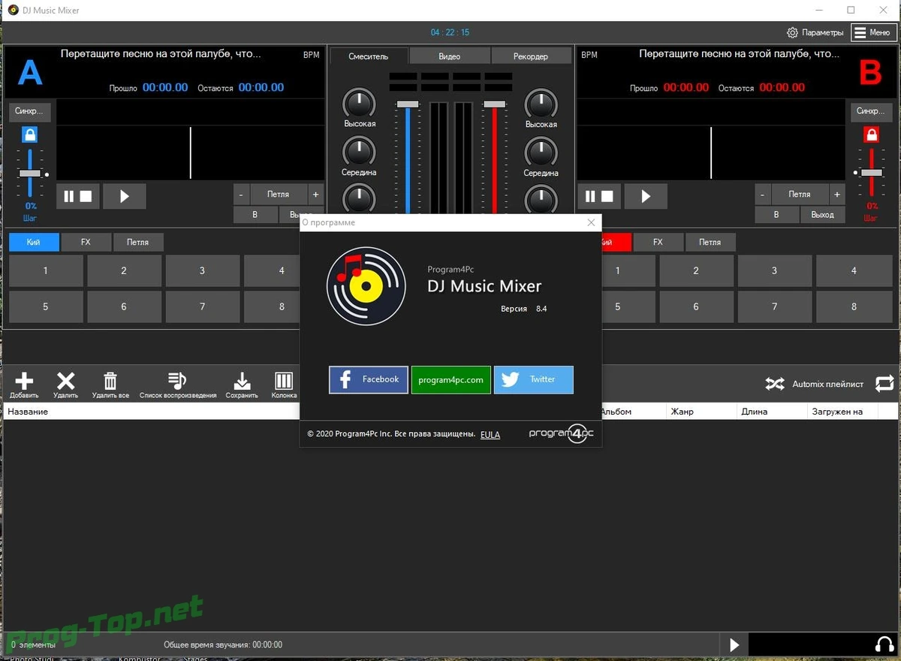
Task: Click the Delete all (Удалить все) trash icon
Action: tap(110, 381)
